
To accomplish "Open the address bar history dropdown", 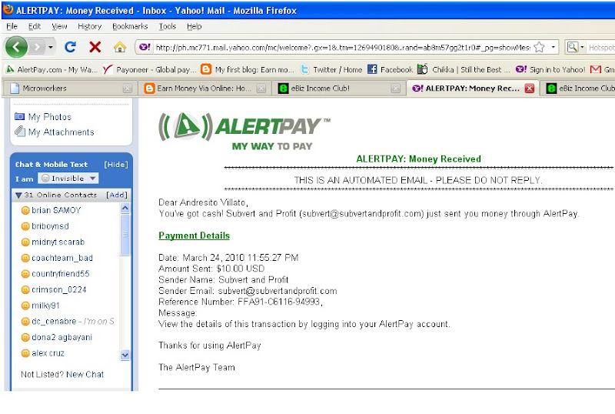I will 553,47.
